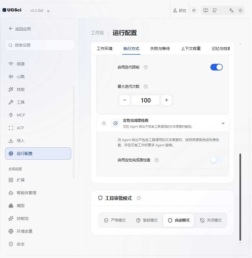Open ACP in sidebar

pyautogui.click(x=38, y=128)
